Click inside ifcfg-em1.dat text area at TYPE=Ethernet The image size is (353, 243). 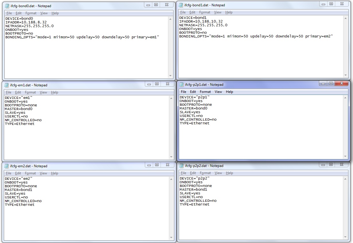click(19, 124)
